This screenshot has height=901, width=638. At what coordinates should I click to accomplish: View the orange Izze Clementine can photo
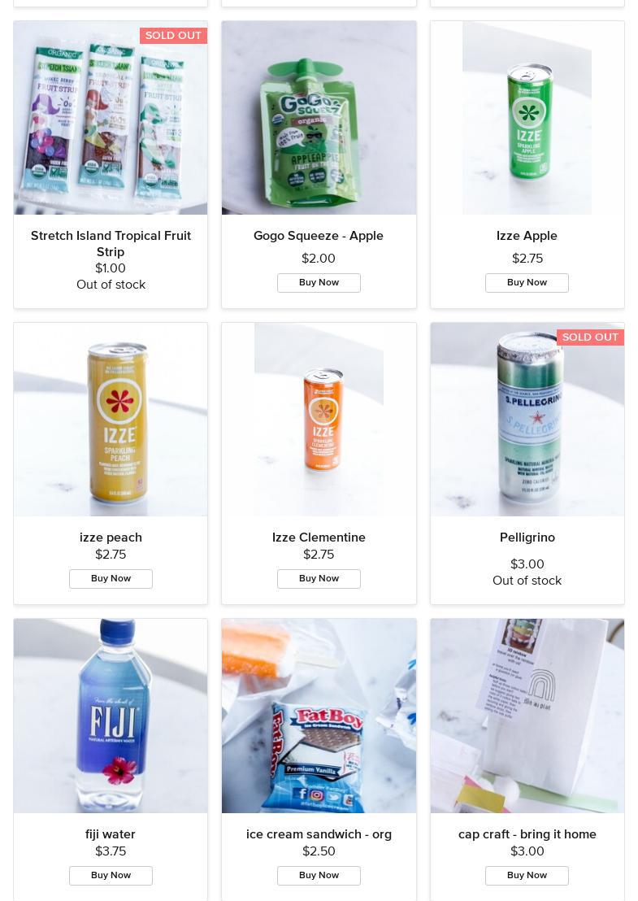pos(319,420)
